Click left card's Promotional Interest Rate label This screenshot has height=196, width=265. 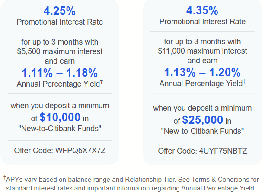point(60,22)
